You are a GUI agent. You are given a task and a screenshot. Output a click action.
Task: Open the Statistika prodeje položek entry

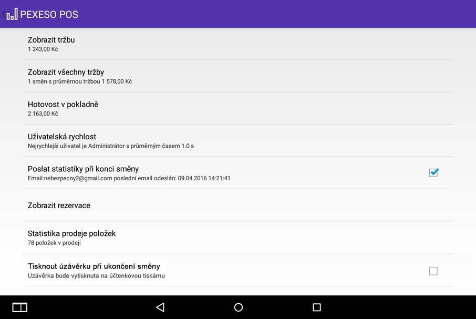click(x=237, y=238)
